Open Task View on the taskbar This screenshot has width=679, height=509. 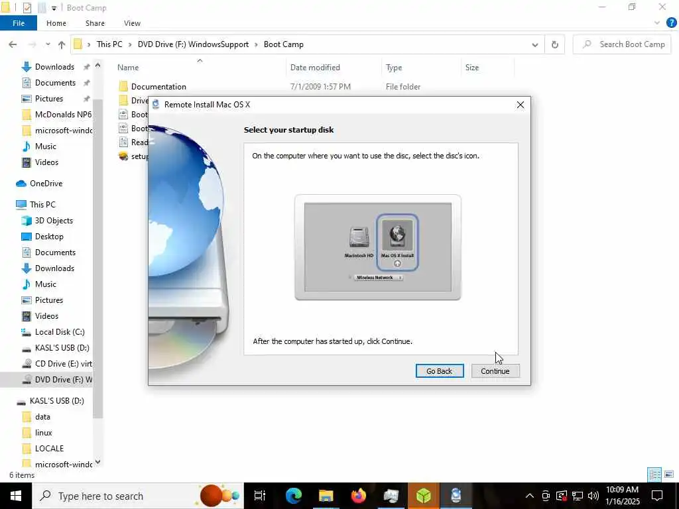tap(259, 496)
